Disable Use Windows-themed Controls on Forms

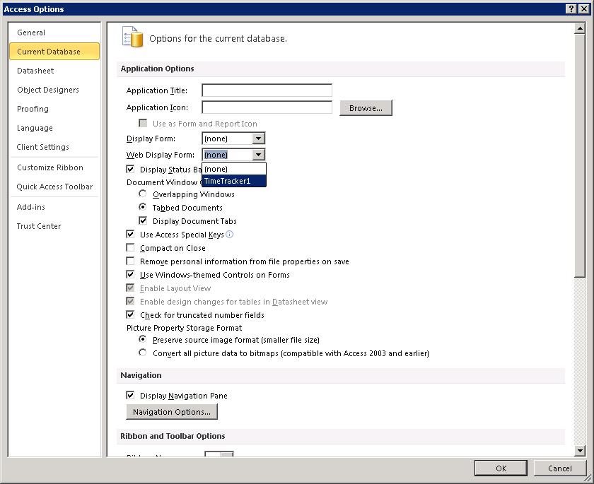[130, 274]
